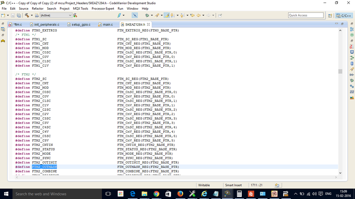The width and height of the screenshot is (355, 199).
Task: Click the green target view icon in right trim
Action: pos(352,35)
